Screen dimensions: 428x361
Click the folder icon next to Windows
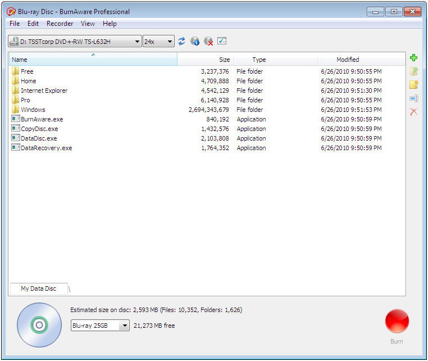[x=15, y=109]
